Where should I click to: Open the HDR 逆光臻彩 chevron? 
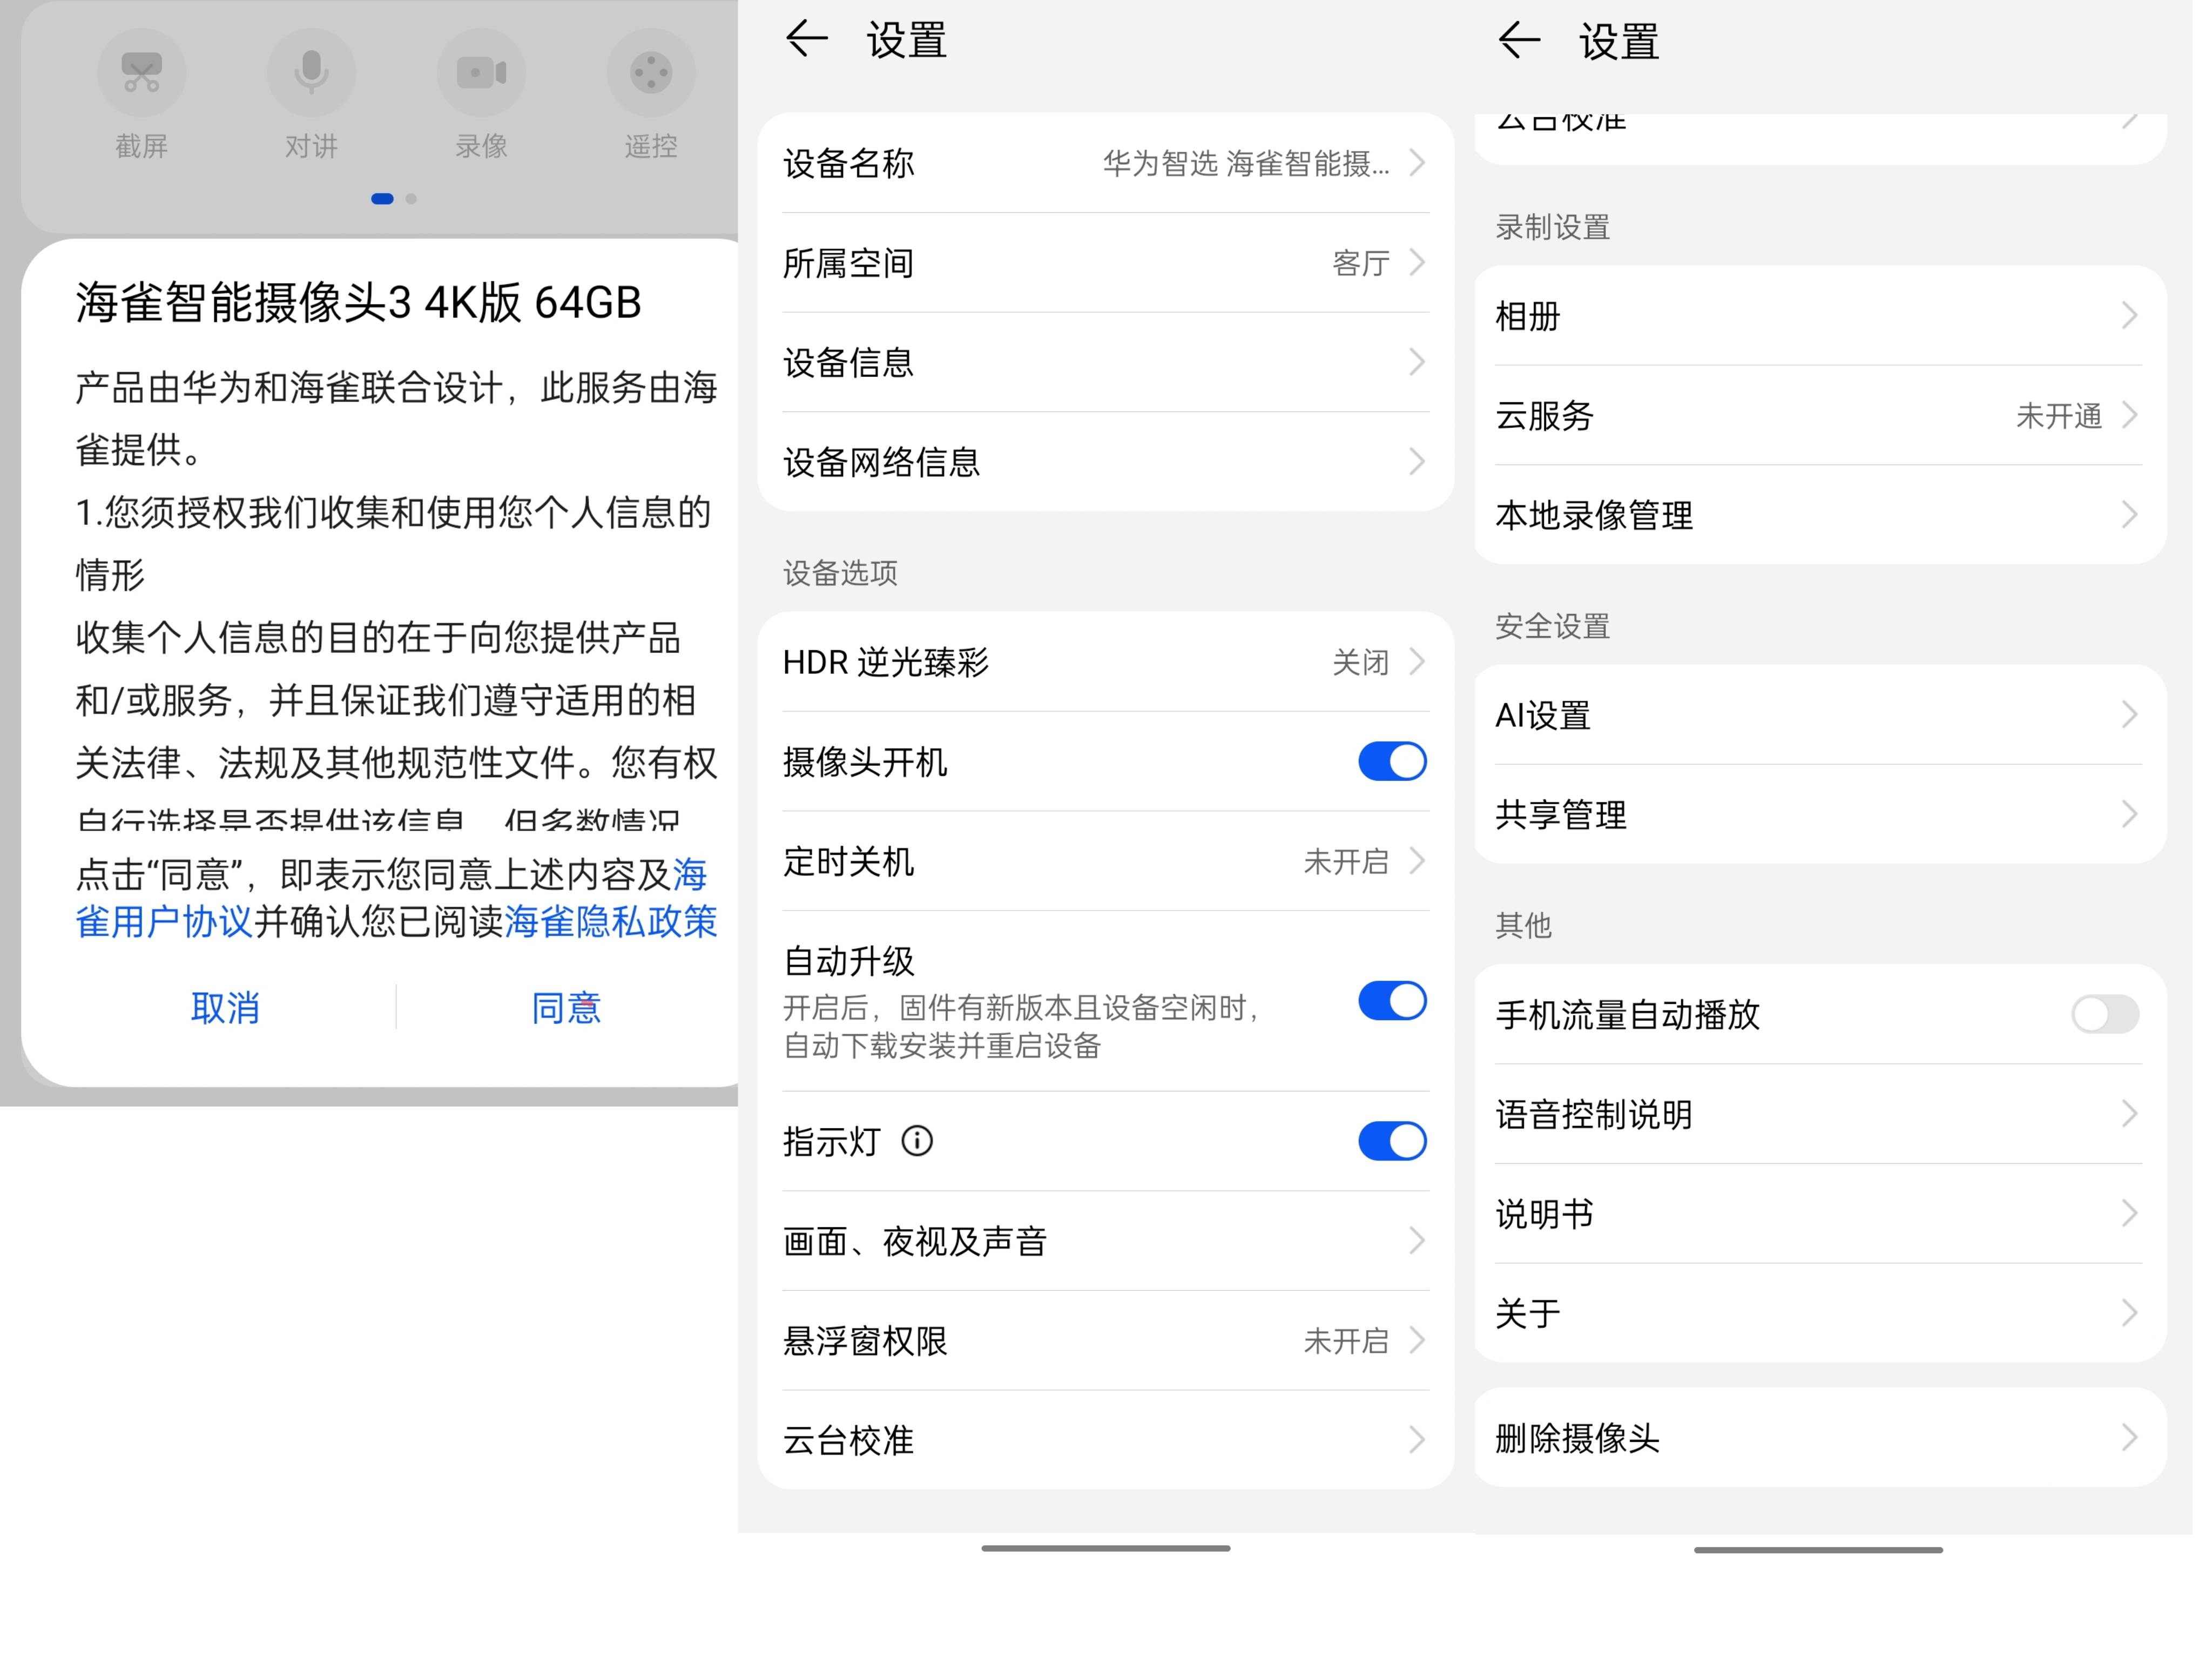[1417, 662]
